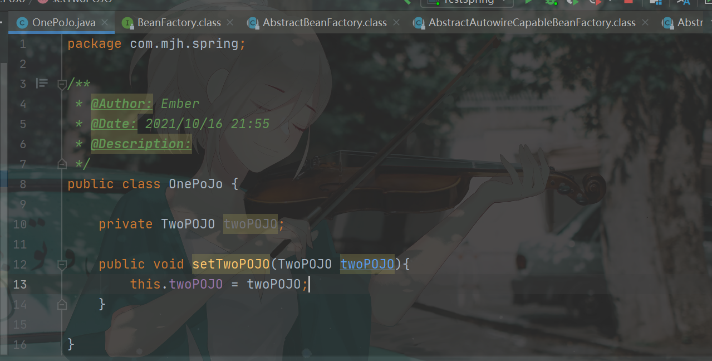This screenshot has width=712, height=361.
Task: Start debugging with the bug icon
Action: click(x=552, y=2)
